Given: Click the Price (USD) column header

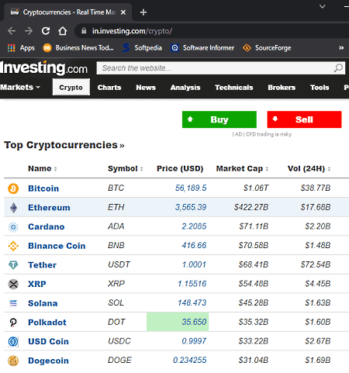Looking at the screenshot, I should 180,168.
